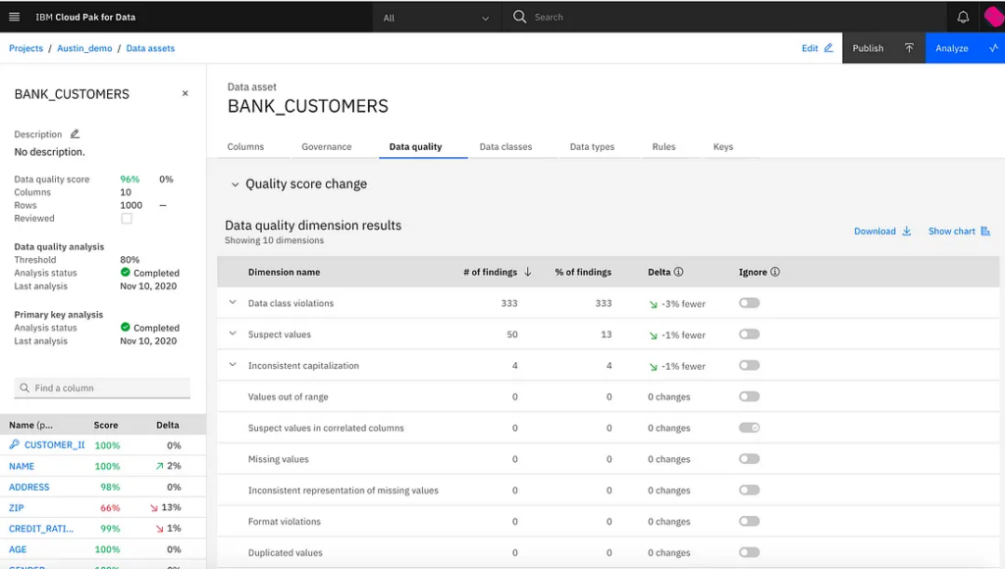Open the Data types tab
This screenshot has width=1005, height=569.
tap(592, 147)
